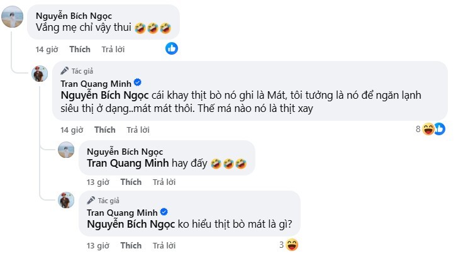Open Tran Quang Minh's avatar on the first reply
Image resolution: width=468 pixels, height=256 pixels.
[x=41, y=73]
